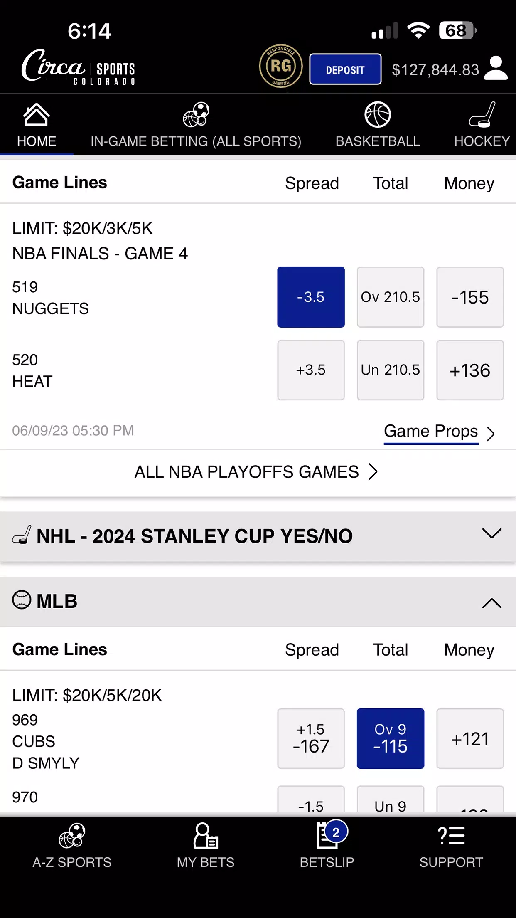This screenshot has height=918, width=516.
Task: Select the Un 210.5 total bet
Action: click(x=390, y=370)
